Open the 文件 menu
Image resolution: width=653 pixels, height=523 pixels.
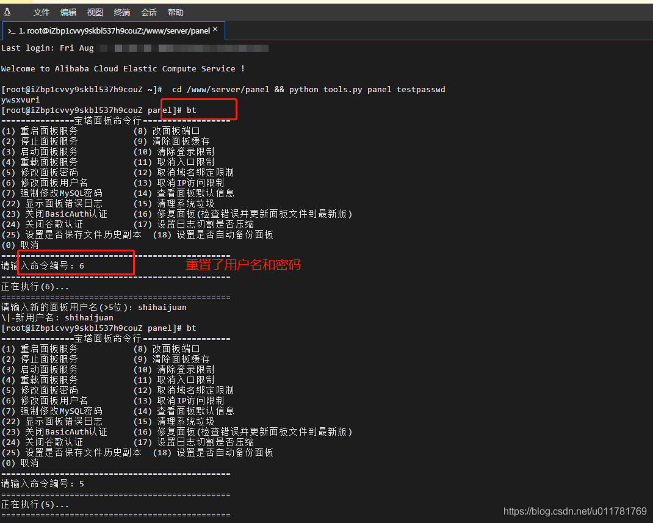(x=41, y=12)
